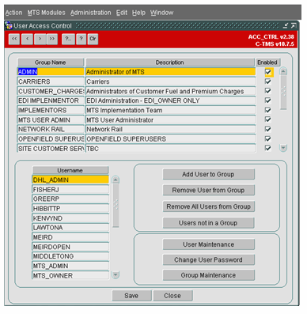This screenshot has height=314, width=307.
Task: Click down arrow of group list scrollbar
Action: coord(283,148)
